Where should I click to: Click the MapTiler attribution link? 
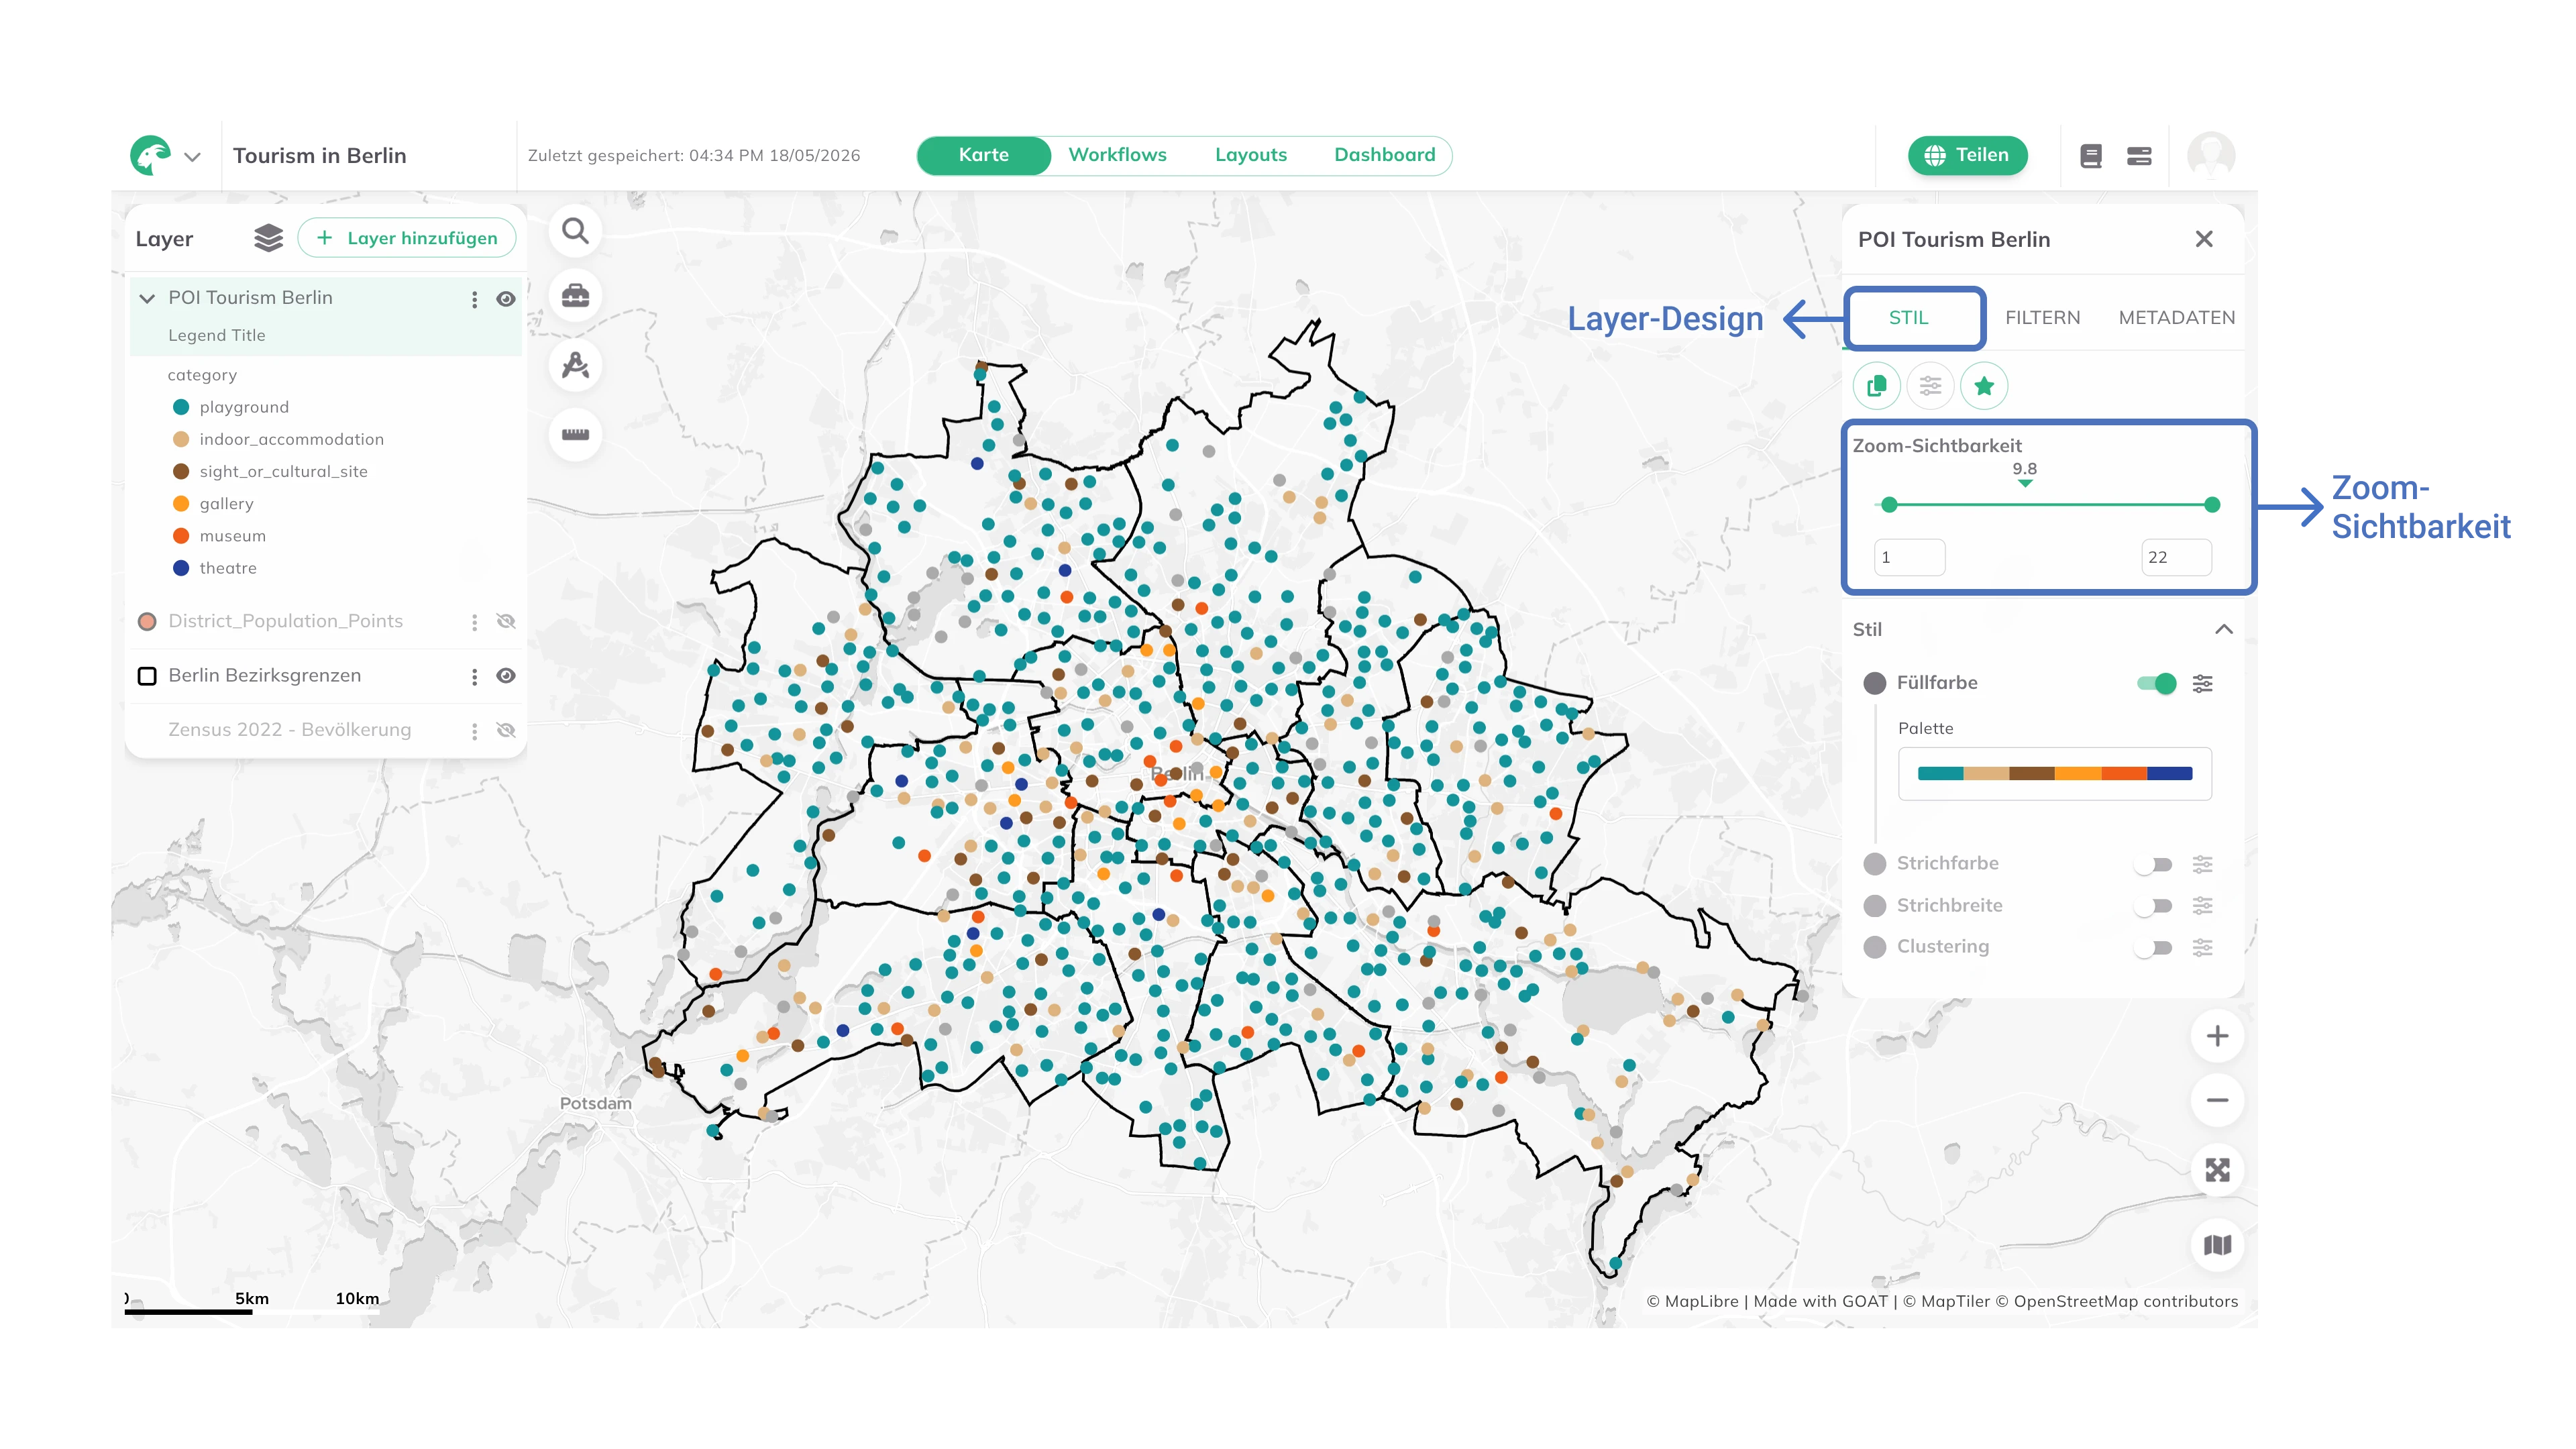[x=1946, y=1302]
